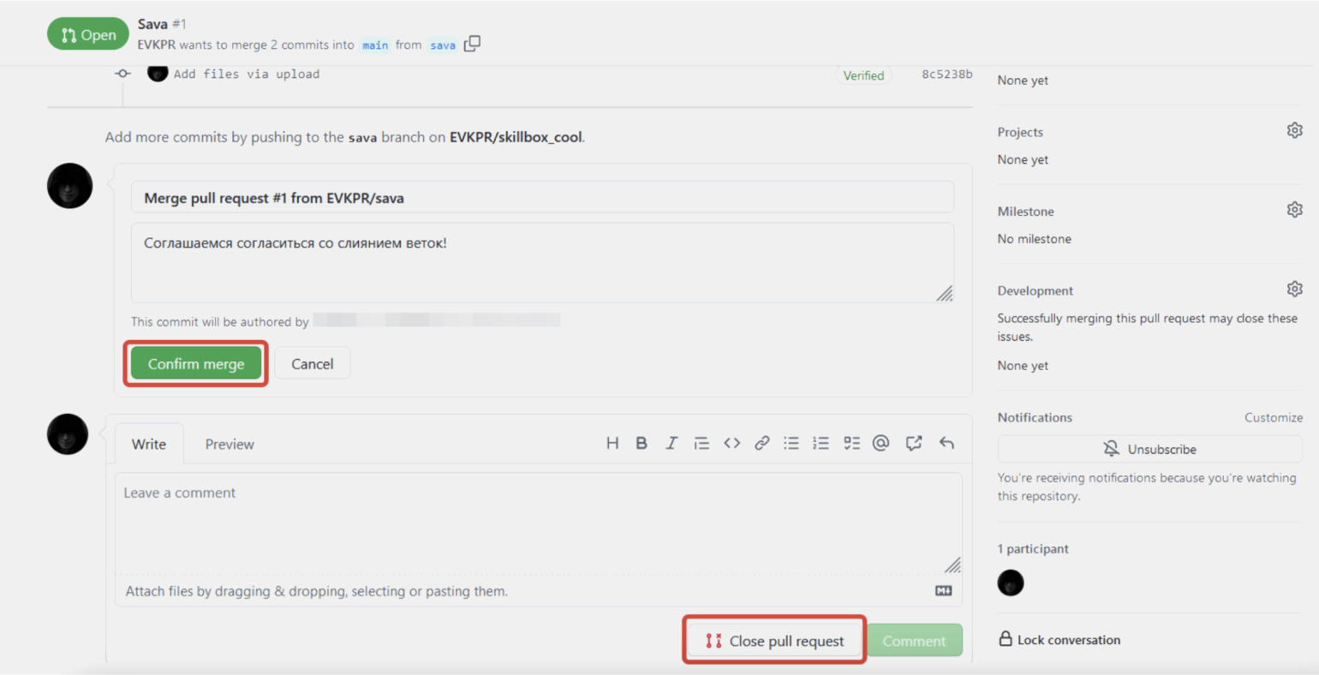Open Projects settings gear
The height and width of the screenshot is (675, 1319).
[x=1294, y=130]
